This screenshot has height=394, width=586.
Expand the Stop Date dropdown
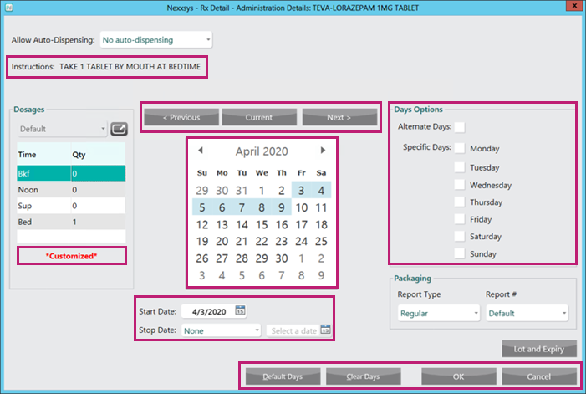pos(221,330)
